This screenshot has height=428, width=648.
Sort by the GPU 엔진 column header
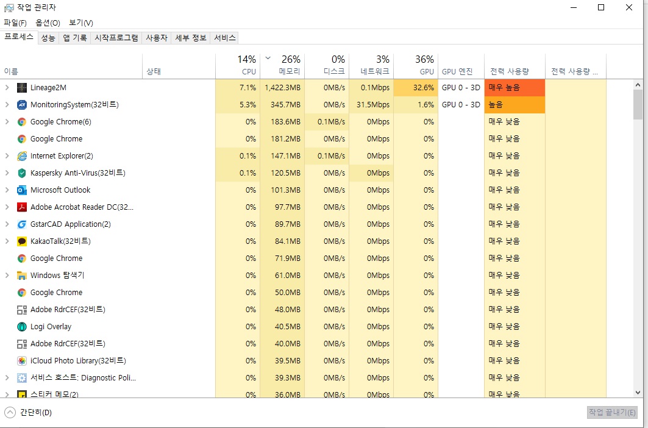[x=461, y=66]
